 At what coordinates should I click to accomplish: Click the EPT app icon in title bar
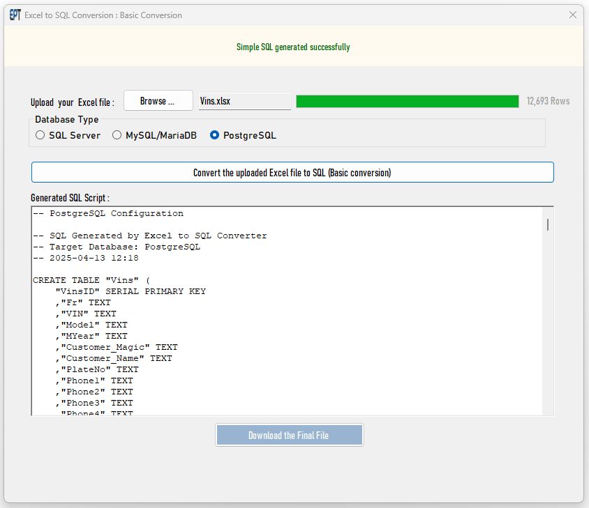[15, 15]
